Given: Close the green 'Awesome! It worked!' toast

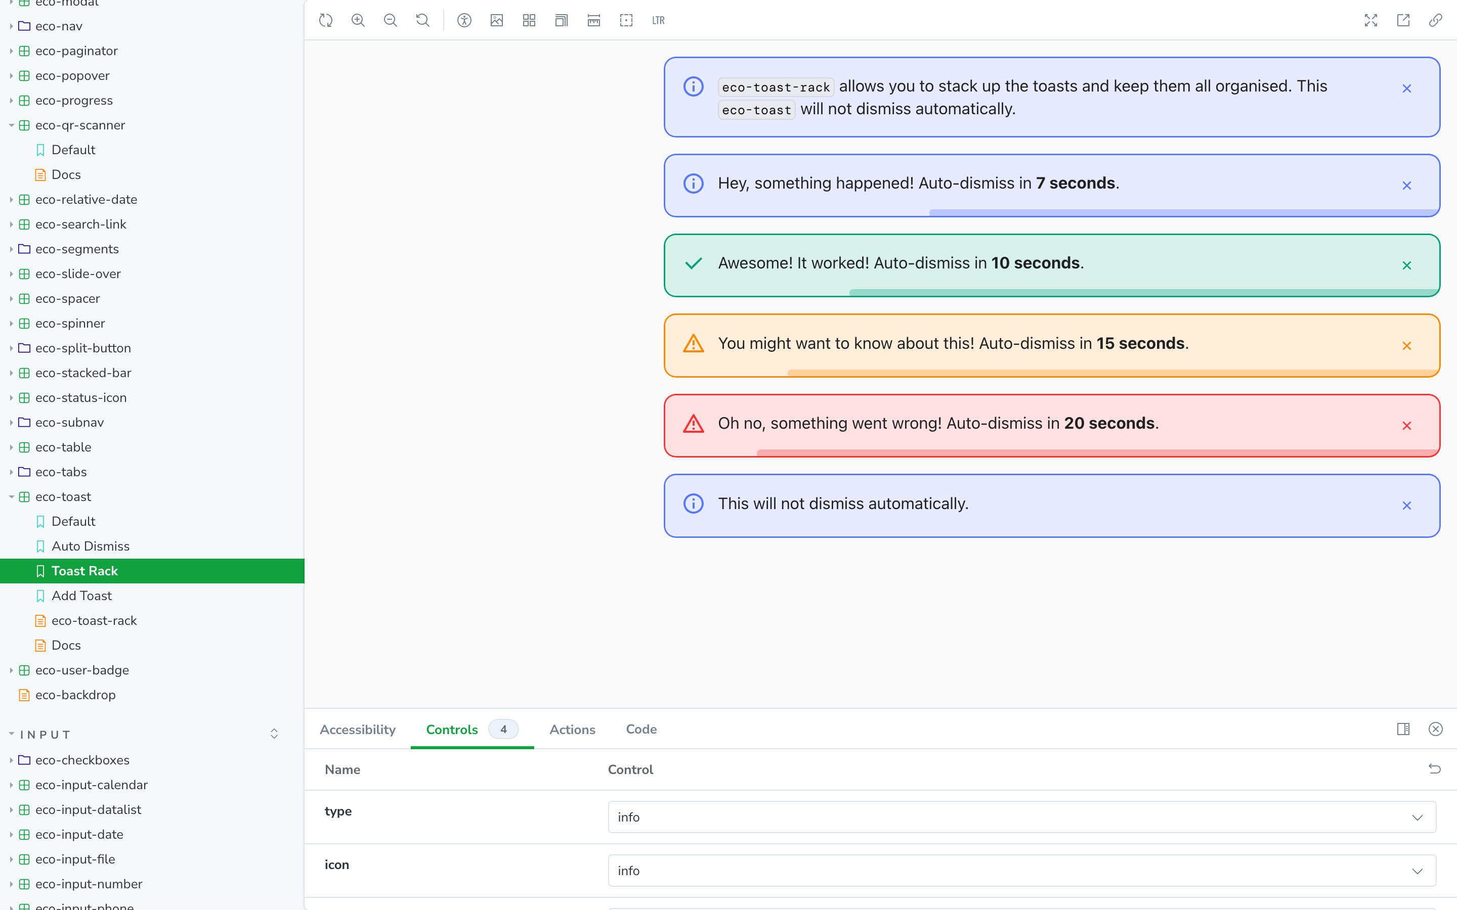Looking at the screenshot, I should click(x=1406, y=265).
